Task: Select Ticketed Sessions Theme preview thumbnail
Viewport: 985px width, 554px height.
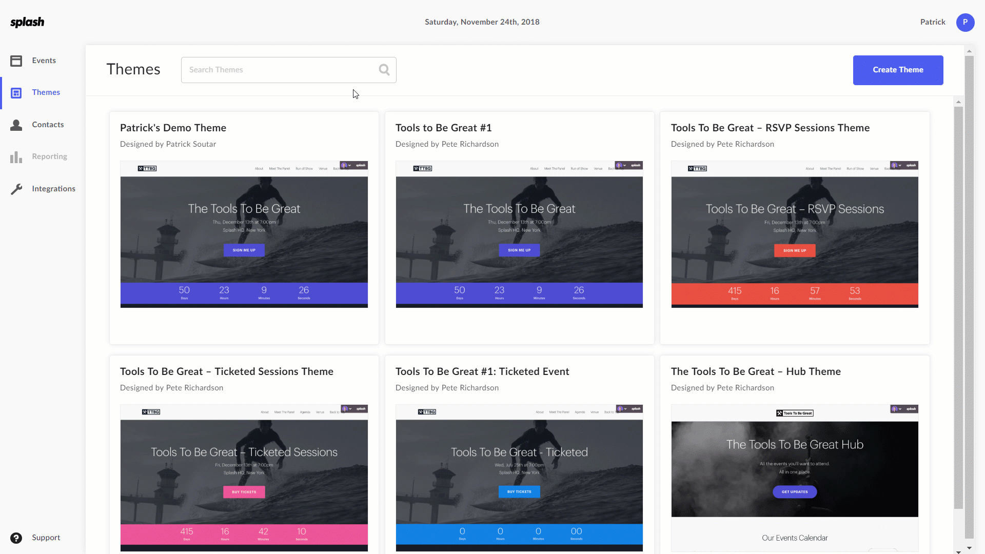Action: [244, 478]
